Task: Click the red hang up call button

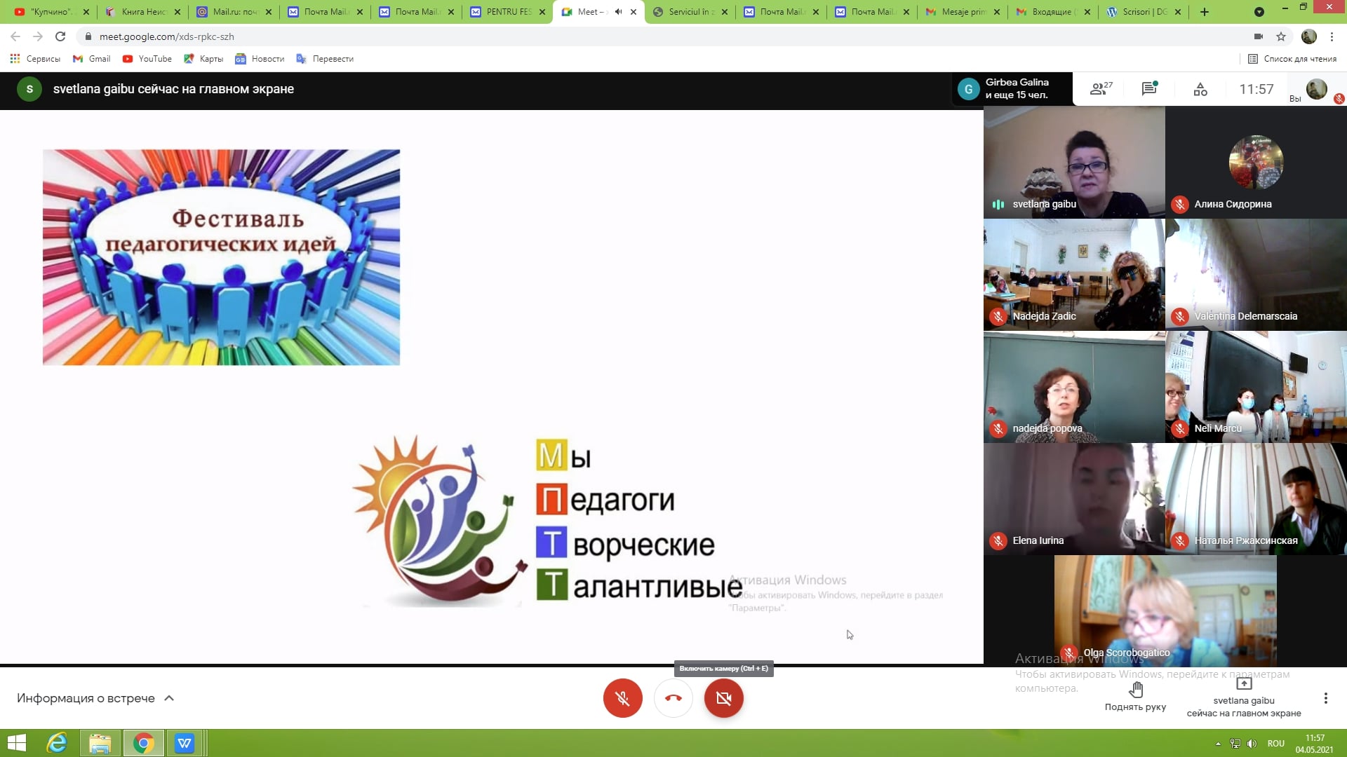Action: point(673,698)
